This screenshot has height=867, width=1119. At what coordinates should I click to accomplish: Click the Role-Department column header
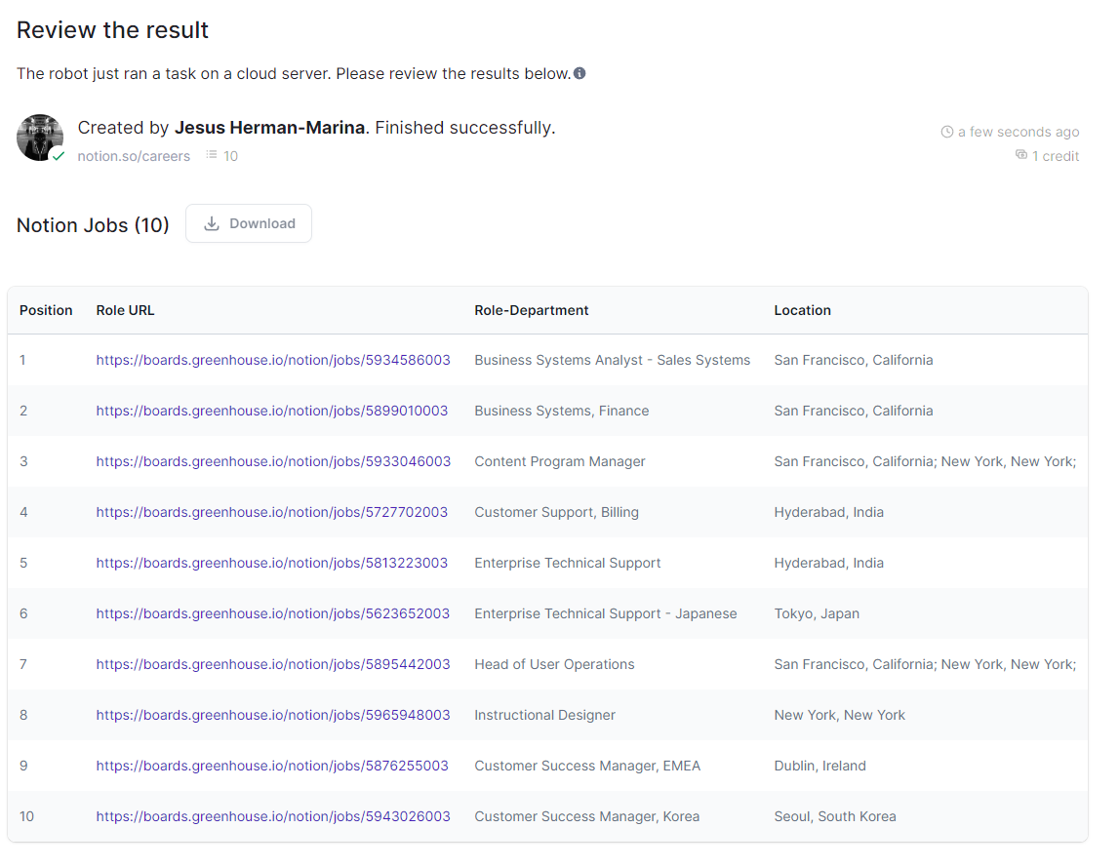532,310
